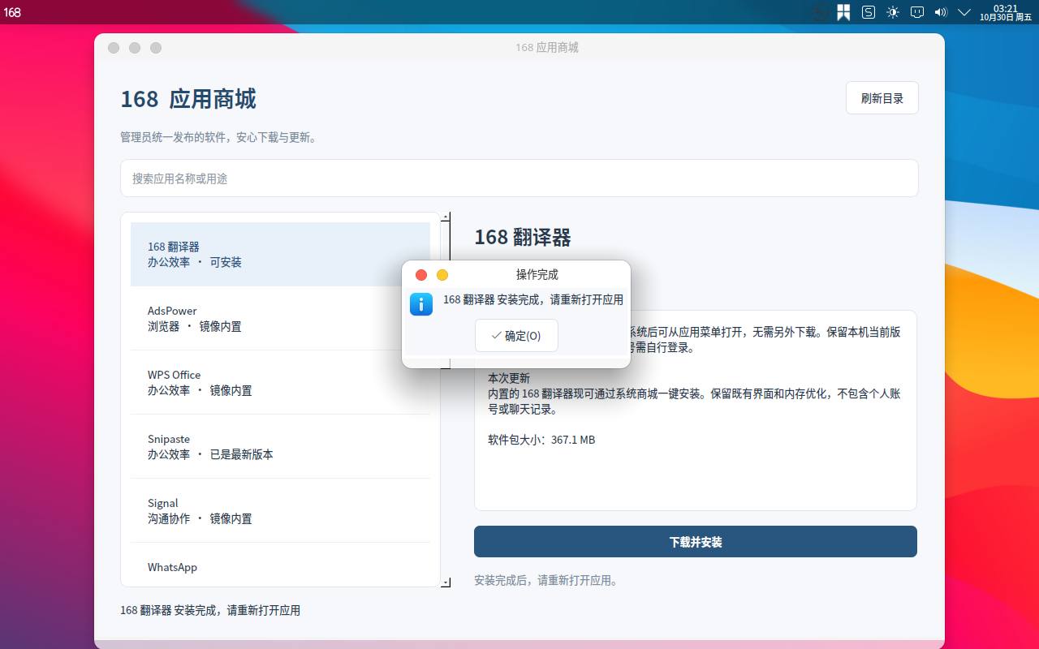Click the blue info icon in dialog
Image resolution: width=1039 pixels, height=649 pixels.
click(x=421, y=304)
